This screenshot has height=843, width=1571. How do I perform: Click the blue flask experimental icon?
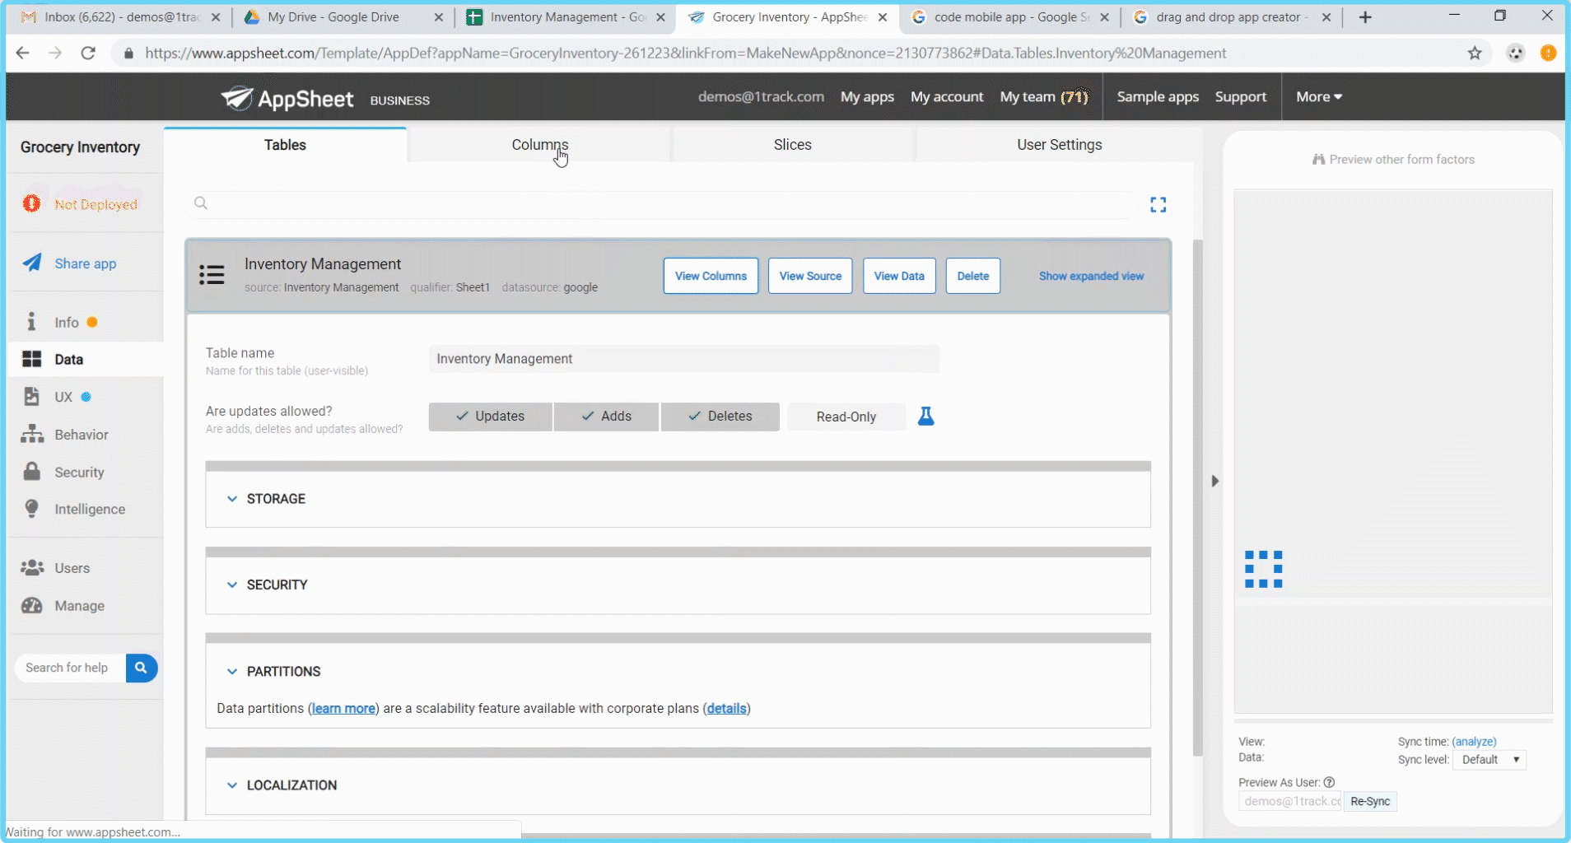click(x=925, y=417)
